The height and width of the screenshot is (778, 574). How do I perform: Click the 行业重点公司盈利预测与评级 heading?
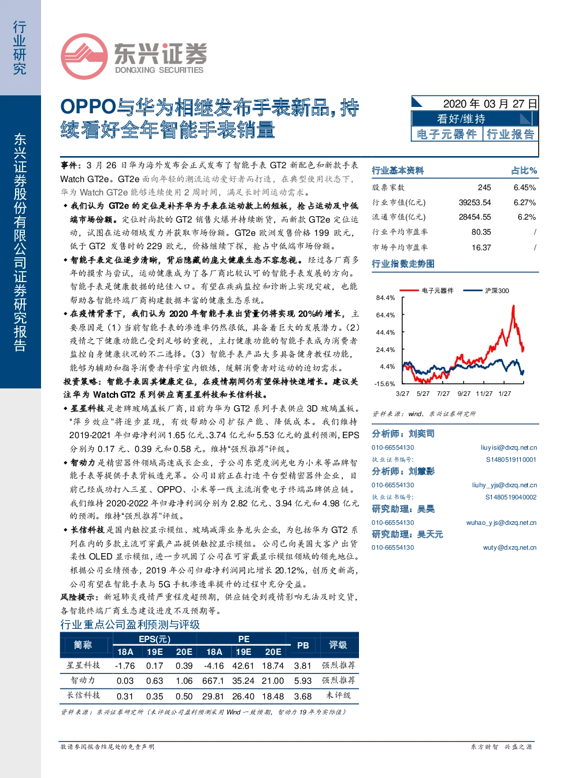(x=130, y=625)
